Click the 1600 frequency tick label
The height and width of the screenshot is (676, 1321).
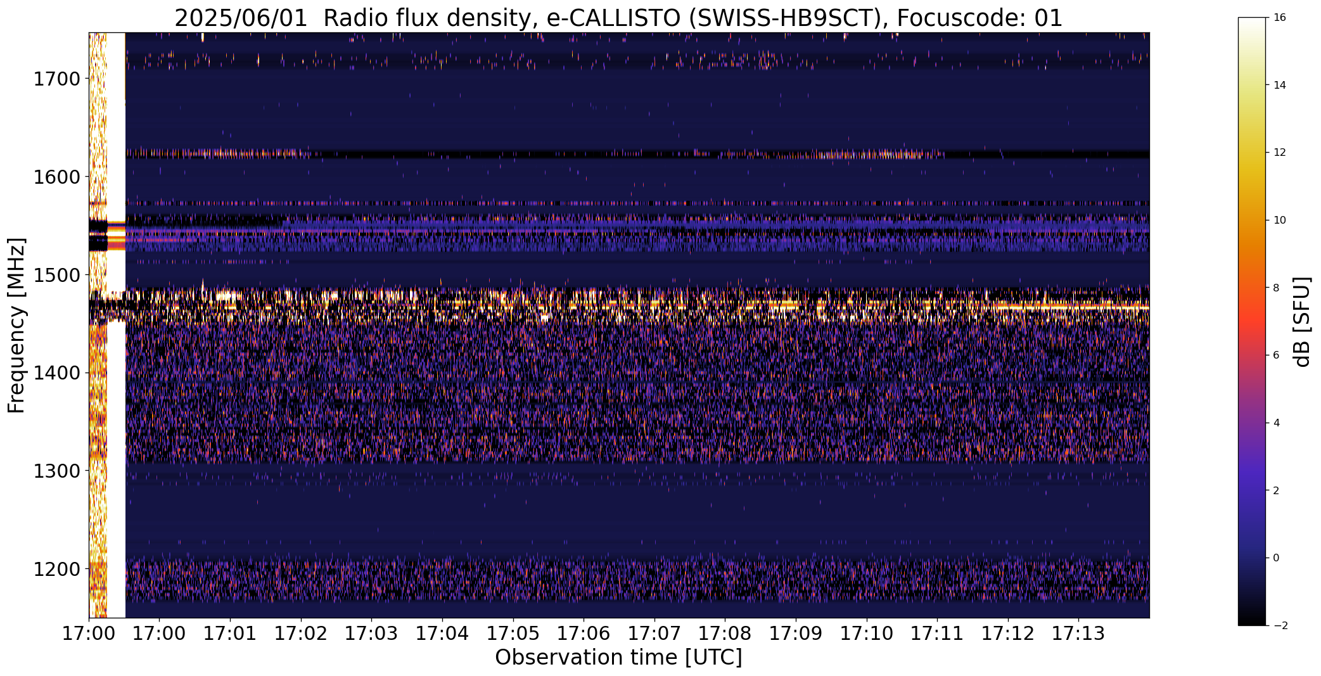[x=56, y=177]
